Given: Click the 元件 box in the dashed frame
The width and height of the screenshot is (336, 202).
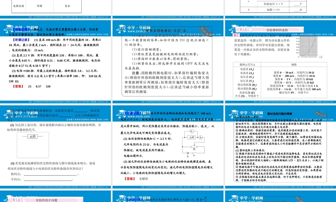Looking at the screenshot, I should click(33, 137).
